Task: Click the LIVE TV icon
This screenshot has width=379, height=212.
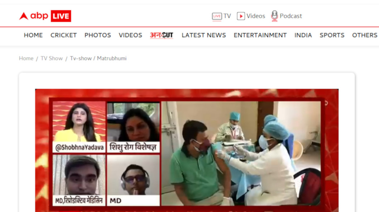Action: coord(217,16)
